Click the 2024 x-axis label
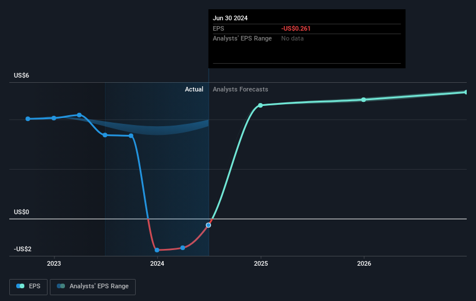The image size is (476, 301). click(157, 263)
